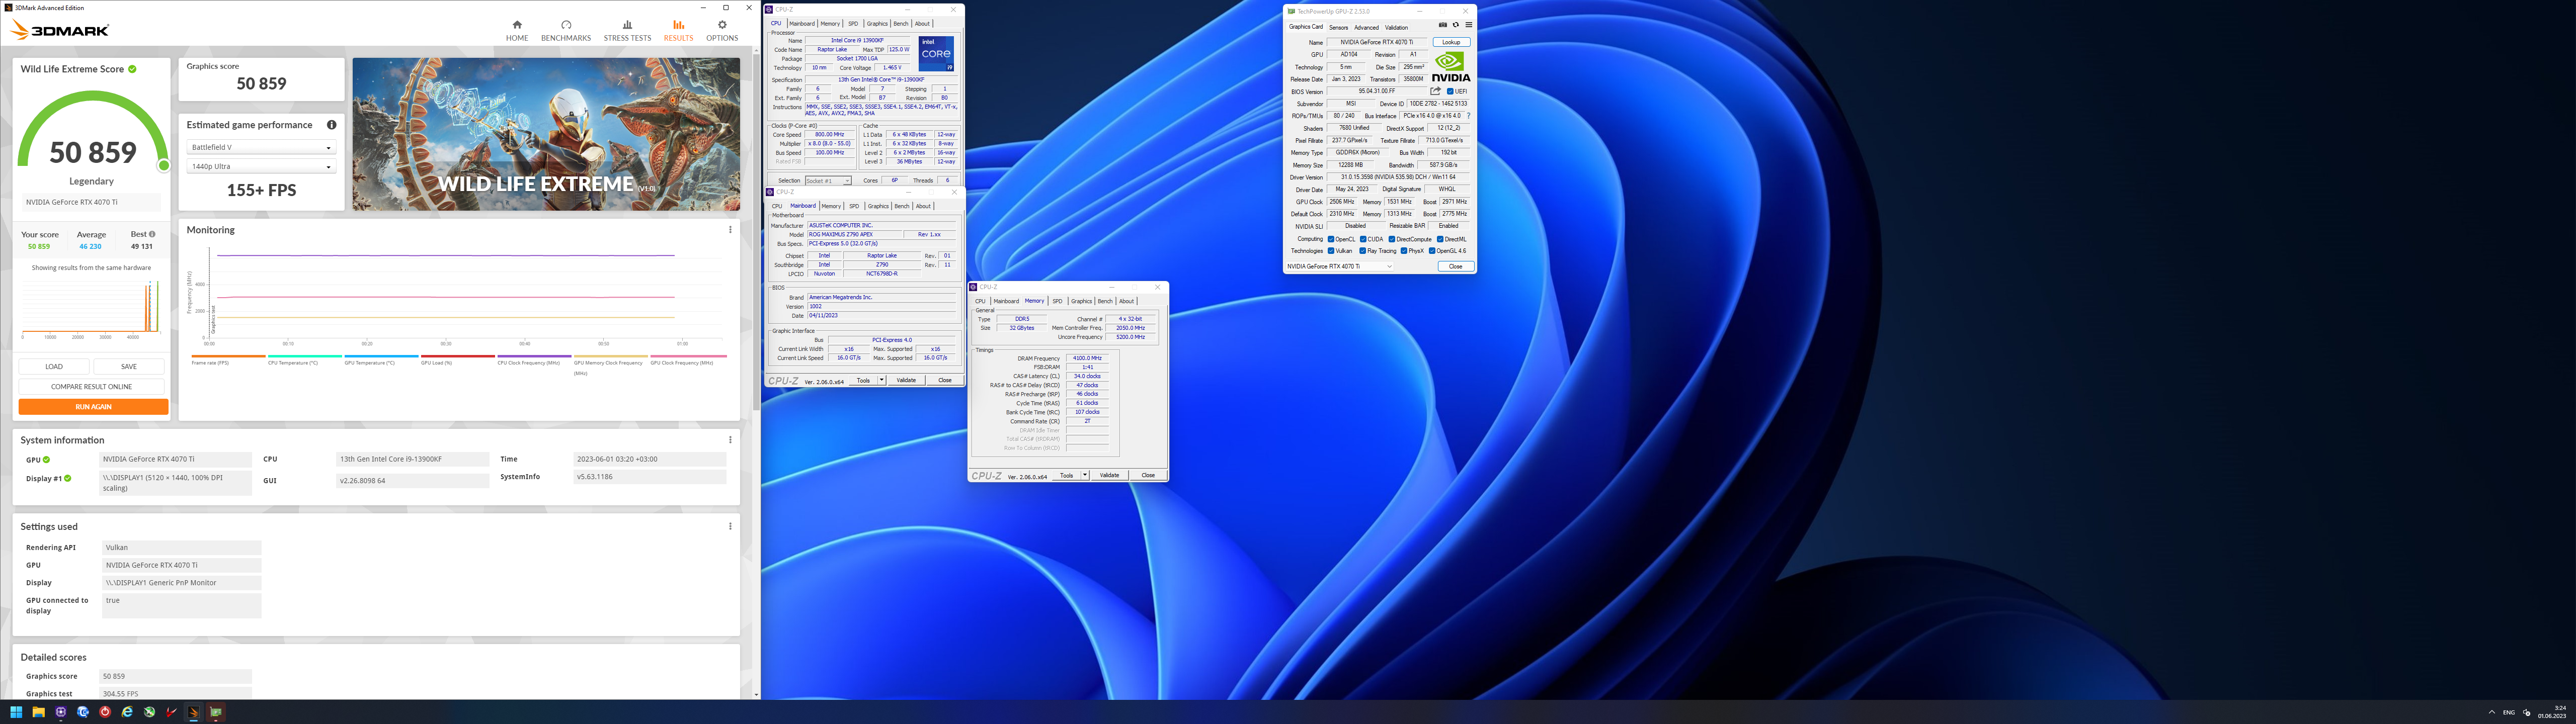
Task: Click the GPU-Z graphics card taskbar icon
Action: [x=216, y=712]
